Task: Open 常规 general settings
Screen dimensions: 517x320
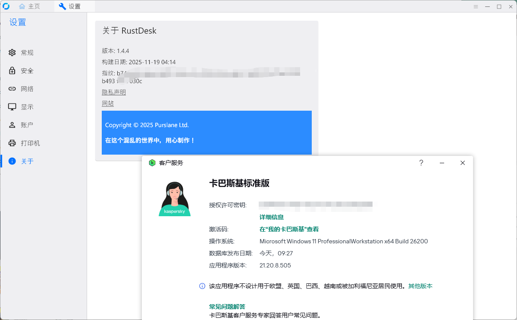Action: [x=27, y=53]
